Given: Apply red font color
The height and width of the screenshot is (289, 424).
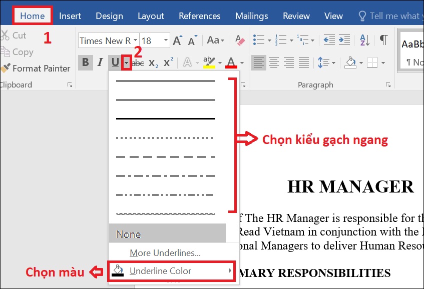Looking at the screenshot, I should pyautogui.click(x=231, y=62).
